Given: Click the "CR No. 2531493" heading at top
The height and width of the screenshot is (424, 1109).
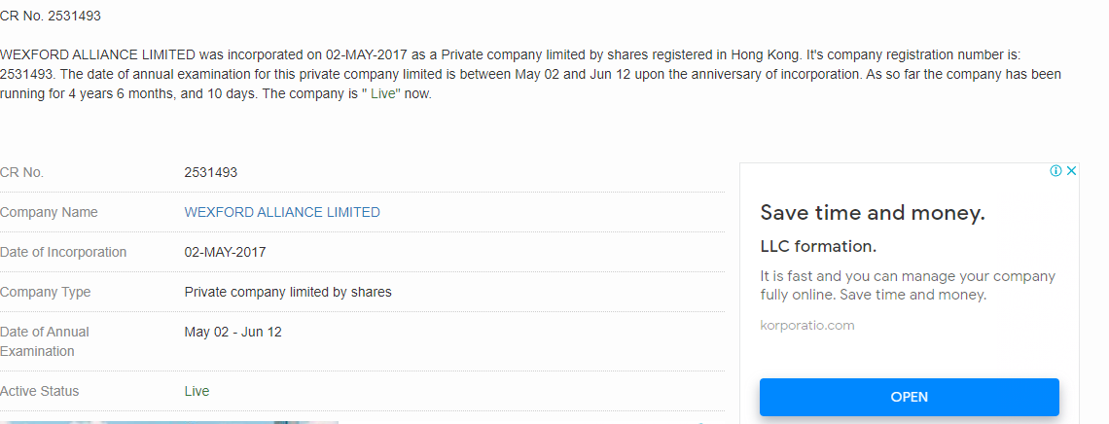Looking at the screenshot, I should [x=51, y=16].
